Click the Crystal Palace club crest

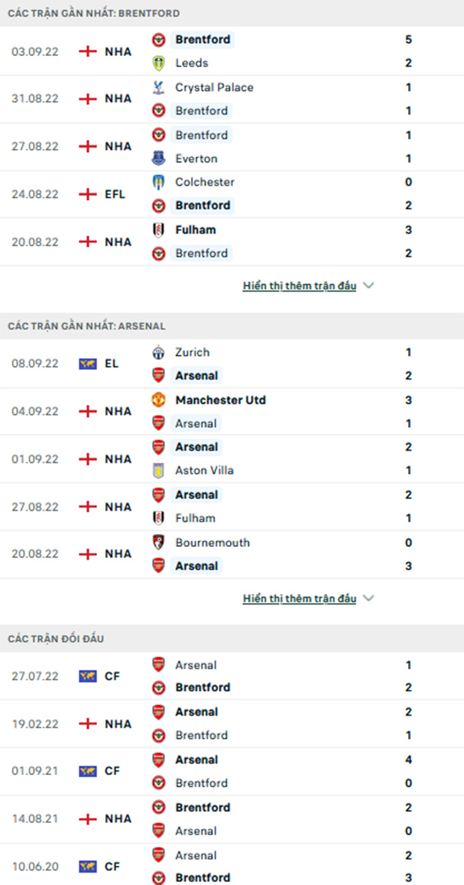(x=158, y=87)
